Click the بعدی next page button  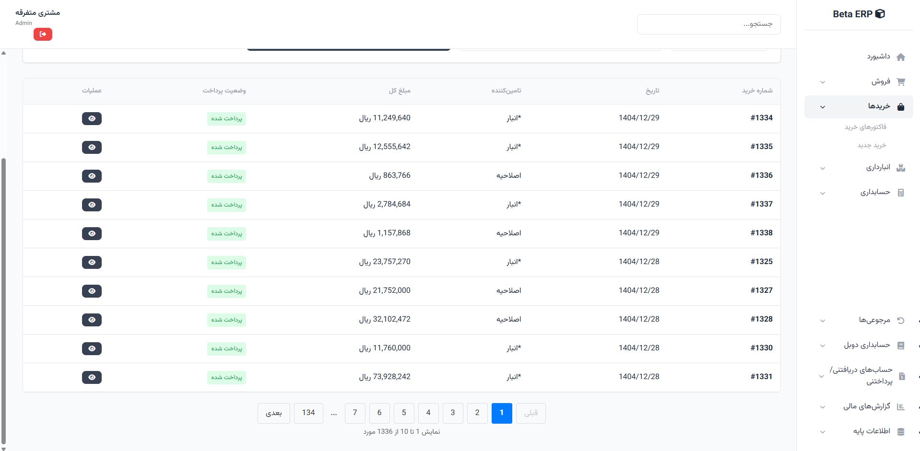click(274, 413)
